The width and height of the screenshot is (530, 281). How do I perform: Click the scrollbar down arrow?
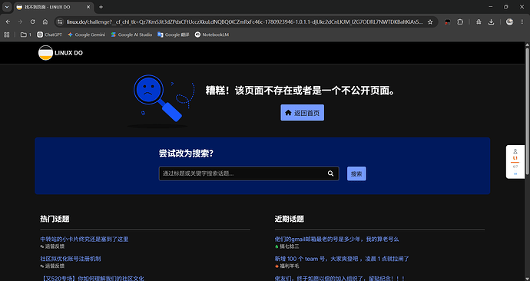[527, 278]
